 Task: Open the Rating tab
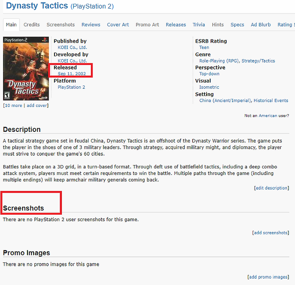pyautogui.click(x=286, y=25)
